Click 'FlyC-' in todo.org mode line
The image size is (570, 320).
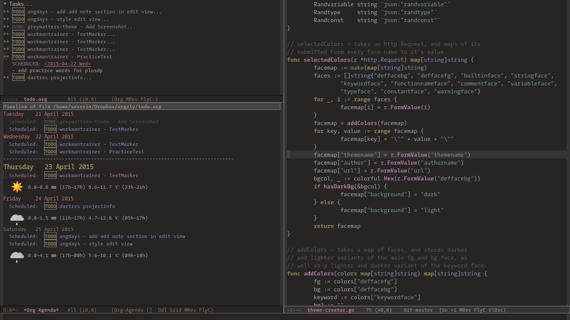[148, 99]
